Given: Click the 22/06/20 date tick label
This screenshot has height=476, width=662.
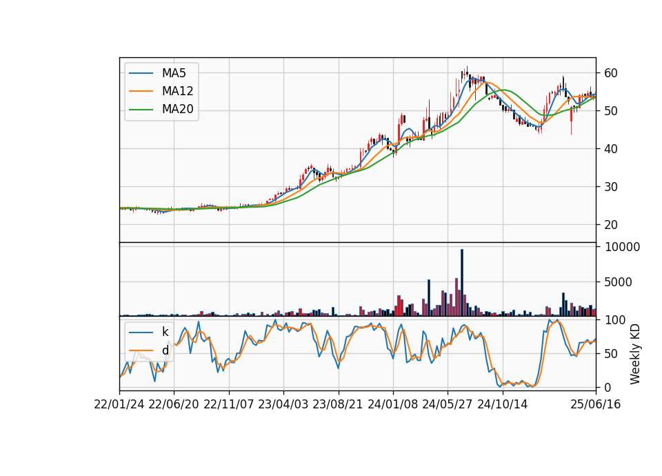Looking at the screenshot, I should [174, 405].
